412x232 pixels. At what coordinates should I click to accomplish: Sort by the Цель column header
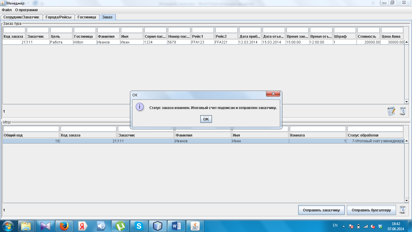point(62,36)
